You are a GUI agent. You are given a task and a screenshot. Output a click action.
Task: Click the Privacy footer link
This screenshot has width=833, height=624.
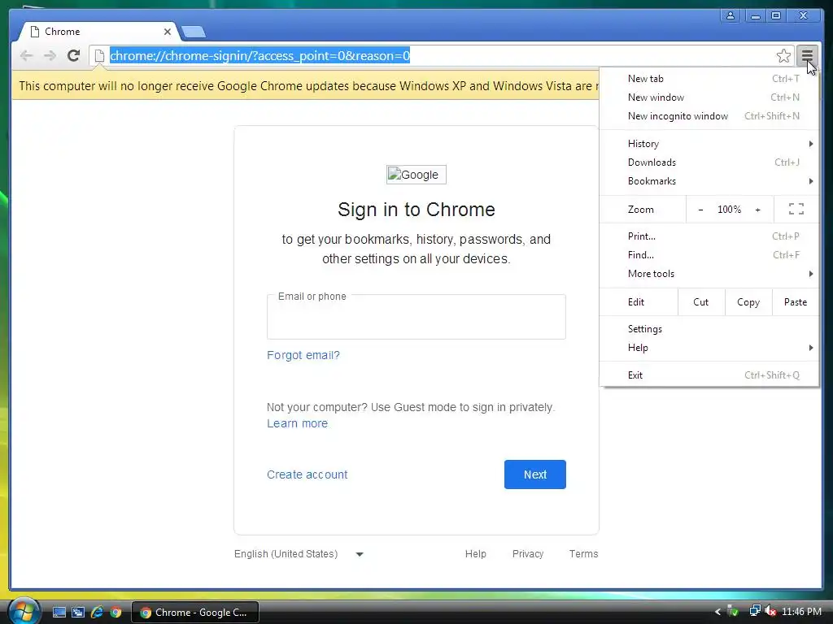(527, 554)
